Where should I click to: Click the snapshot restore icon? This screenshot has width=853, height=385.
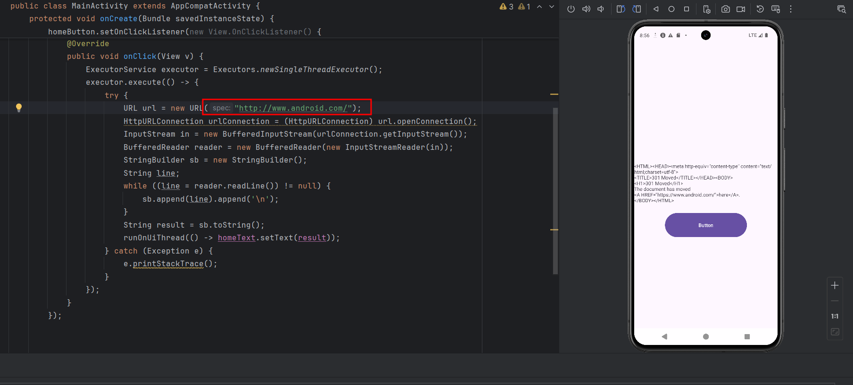click(x=760, y=9)
